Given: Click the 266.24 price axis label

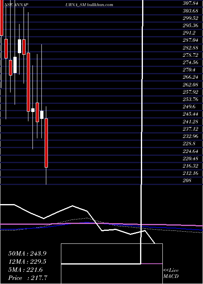Looking at the screenshot, I should [190, 77].
